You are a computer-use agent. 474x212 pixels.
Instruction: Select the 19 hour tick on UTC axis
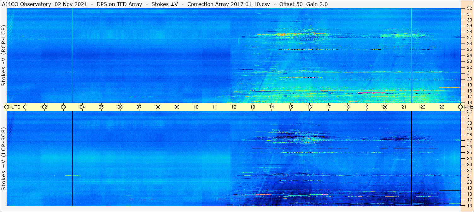tap(366, 107)
